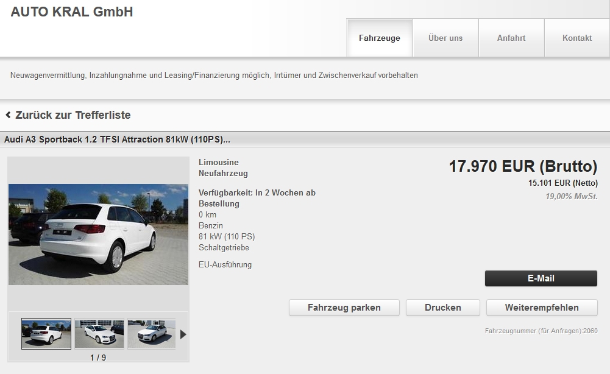Go to the Anfahrt tab

pos(511,38)
